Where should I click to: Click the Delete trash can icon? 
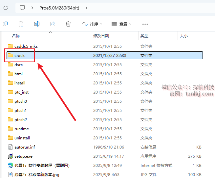coord(68,24)
